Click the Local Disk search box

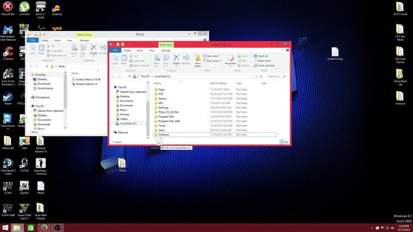click(276, 76)
